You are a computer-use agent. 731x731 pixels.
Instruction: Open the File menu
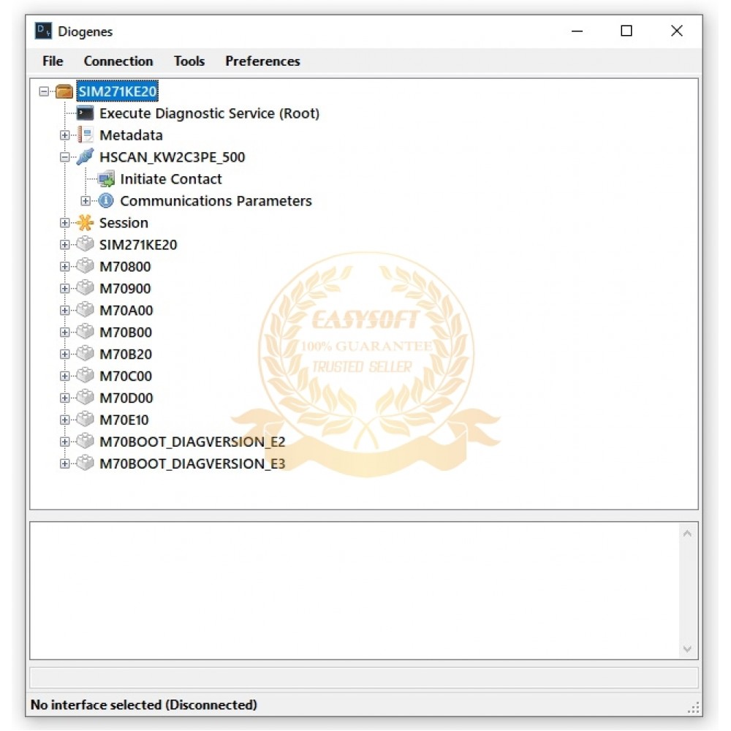point(53,61)
